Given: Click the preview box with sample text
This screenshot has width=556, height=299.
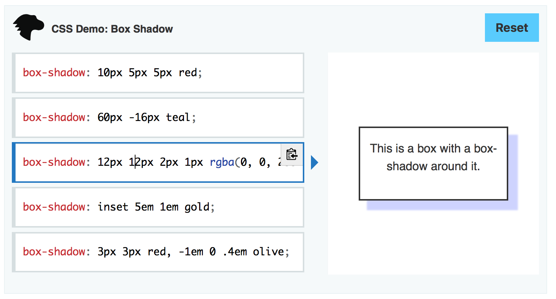Looking at the screenshot, I should tap(433, 164).
